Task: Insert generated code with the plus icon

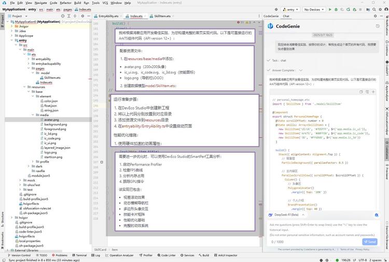Action: click(x=373, y=92)
